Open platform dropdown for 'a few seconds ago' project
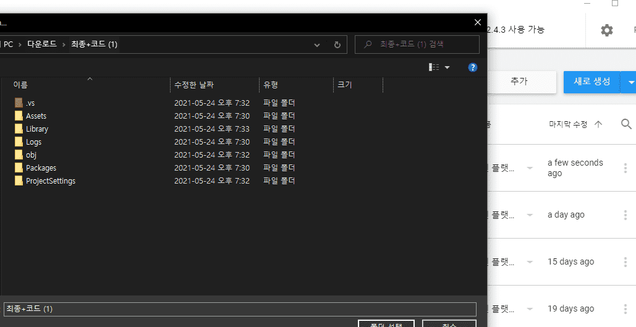 pyautogui.click(x=530, y=168)
